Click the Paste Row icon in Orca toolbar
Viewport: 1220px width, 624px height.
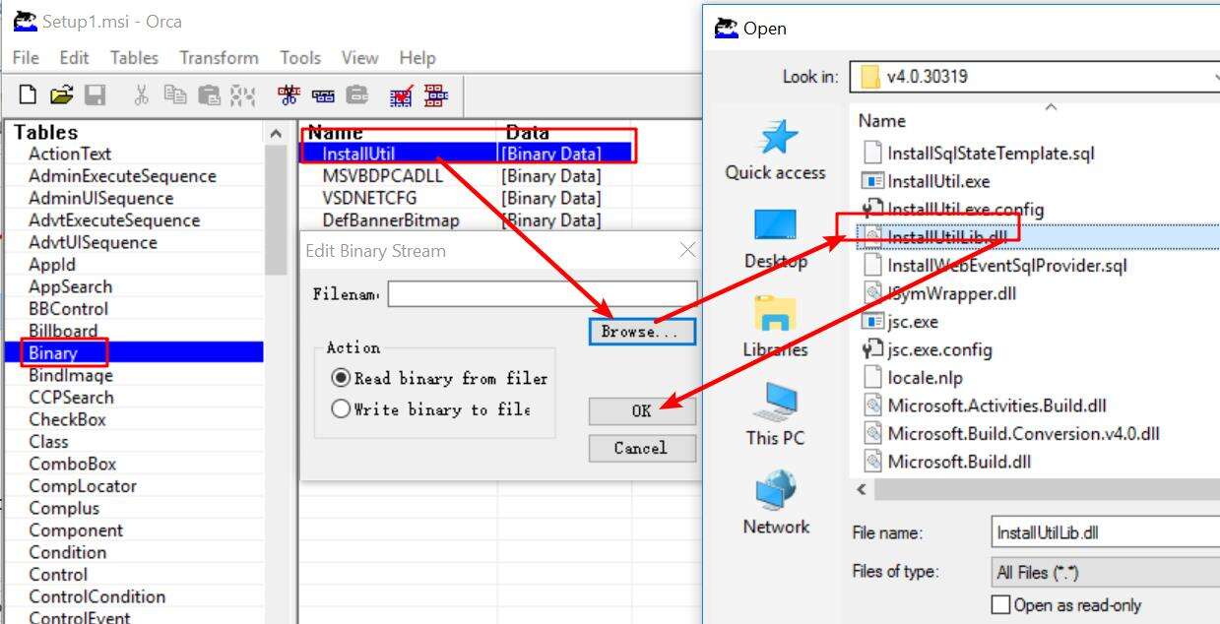tap(356, 95)
